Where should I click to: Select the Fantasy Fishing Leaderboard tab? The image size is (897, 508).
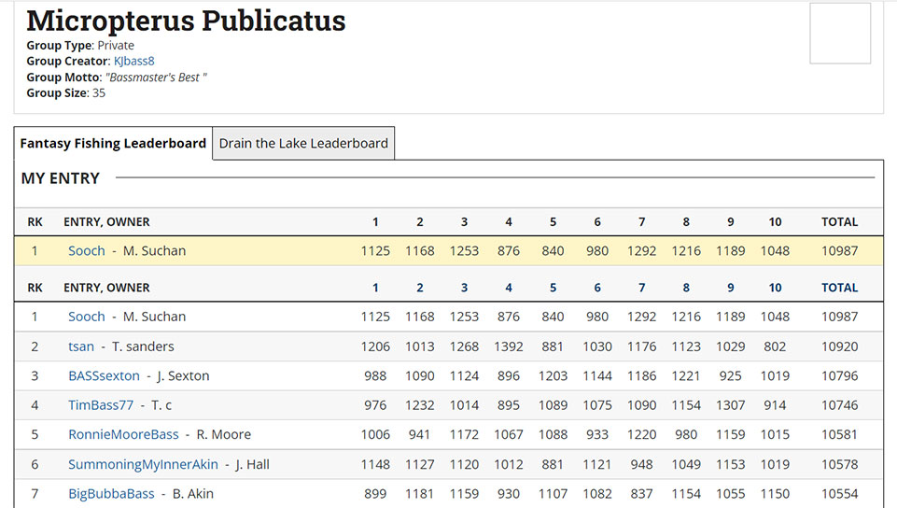click(113, 144)
